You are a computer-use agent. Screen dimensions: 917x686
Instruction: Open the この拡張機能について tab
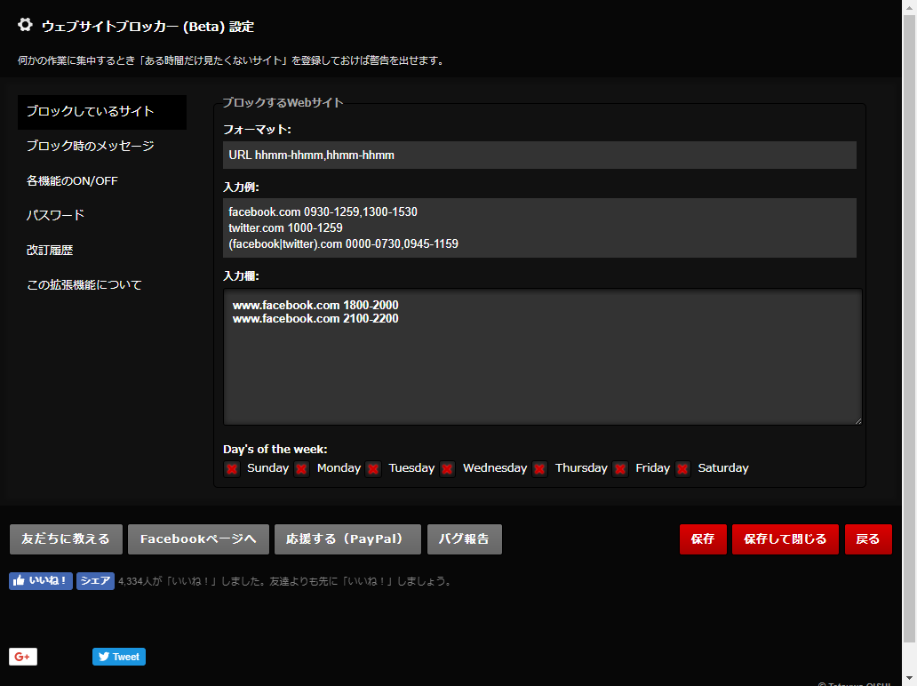click(102, 285)
